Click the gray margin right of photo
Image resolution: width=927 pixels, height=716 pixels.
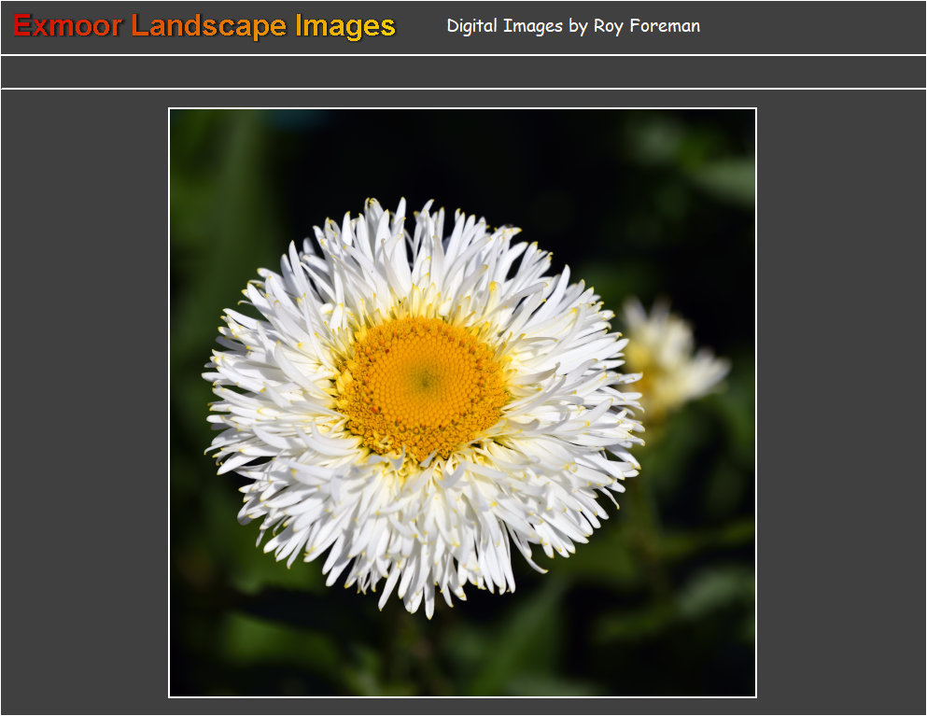[840, 401]
